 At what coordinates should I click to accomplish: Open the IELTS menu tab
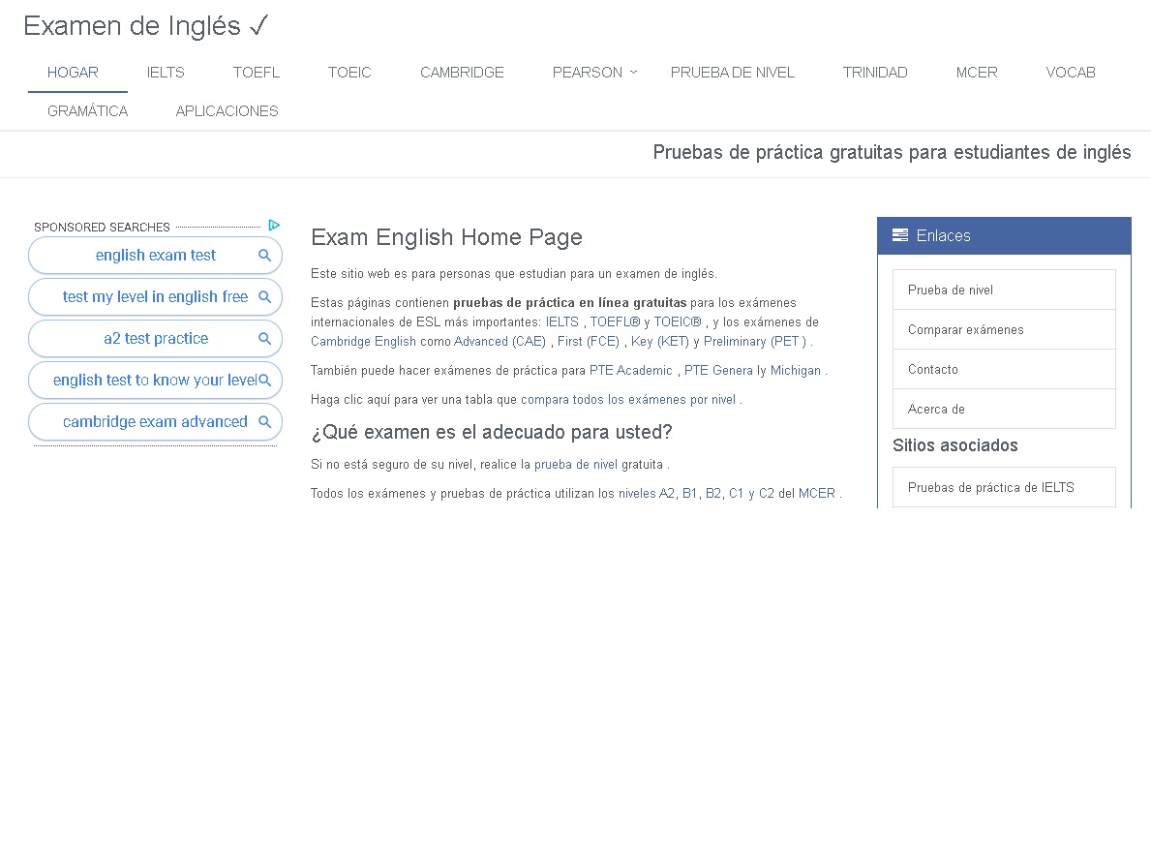166,73
